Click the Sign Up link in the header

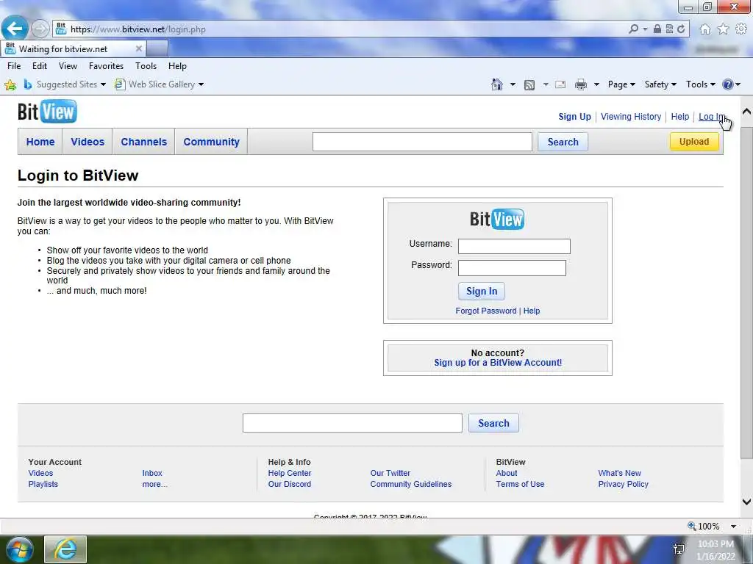point(574,117)
